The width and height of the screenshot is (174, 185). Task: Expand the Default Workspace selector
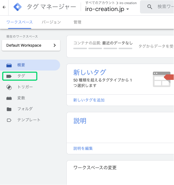coord(31,45)
